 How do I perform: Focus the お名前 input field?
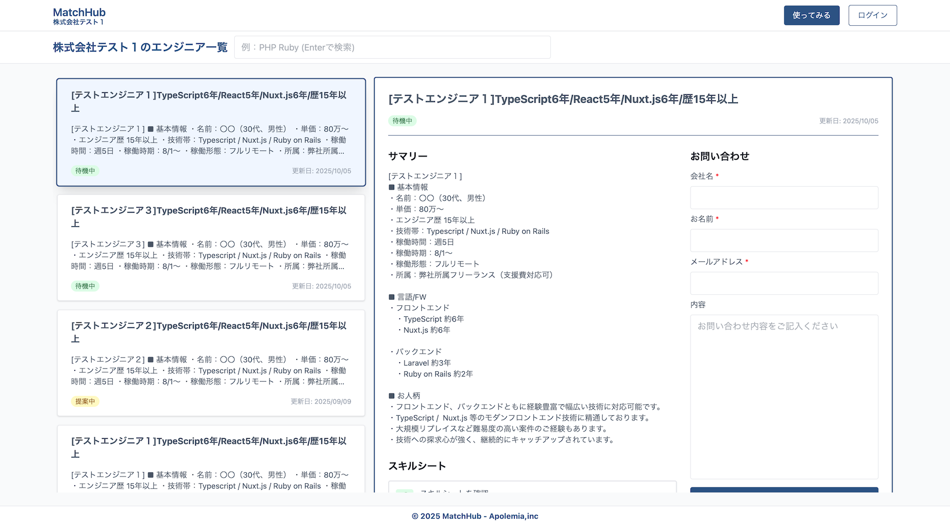click(x=784, y=240)
